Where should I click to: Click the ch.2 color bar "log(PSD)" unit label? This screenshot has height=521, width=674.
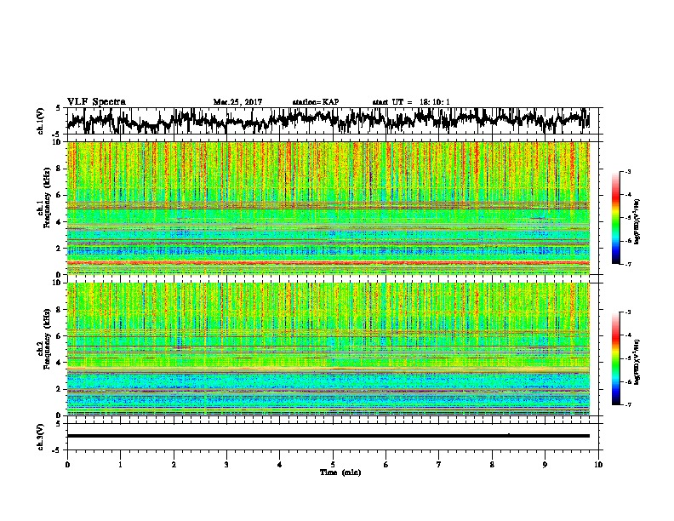[x=637, y=362]
